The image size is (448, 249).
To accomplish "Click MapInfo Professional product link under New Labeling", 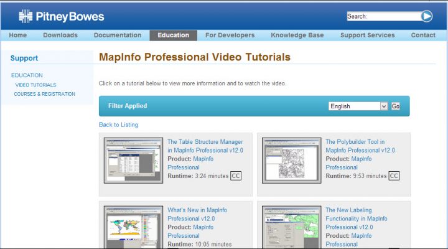I will (348, 240).
